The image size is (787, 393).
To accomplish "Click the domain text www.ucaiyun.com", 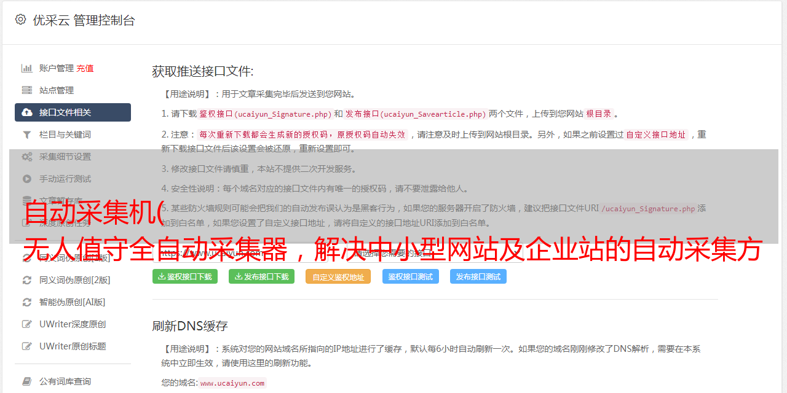I will [232, 383].
